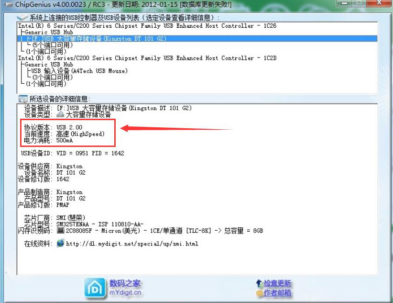This screenshot has width=393, height=303.
Task: Select the Kingston DT 101 G2 storage device row
Action: [x=197, y=39]
